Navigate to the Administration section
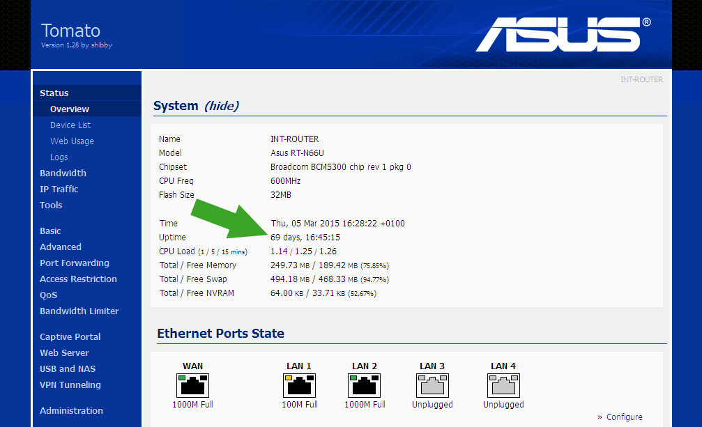This screenshot has width=702, height=427. coord(71,410)
